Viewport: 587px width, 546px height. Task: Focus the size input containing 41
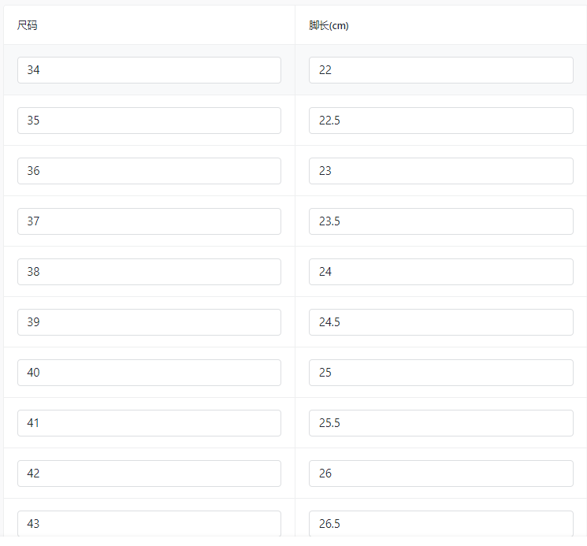pyautogui.click(x=149, y=423)
